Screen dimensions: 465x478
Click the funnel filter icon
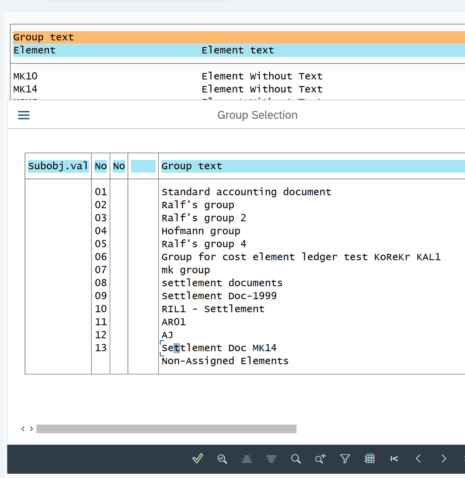pos(345,459)
